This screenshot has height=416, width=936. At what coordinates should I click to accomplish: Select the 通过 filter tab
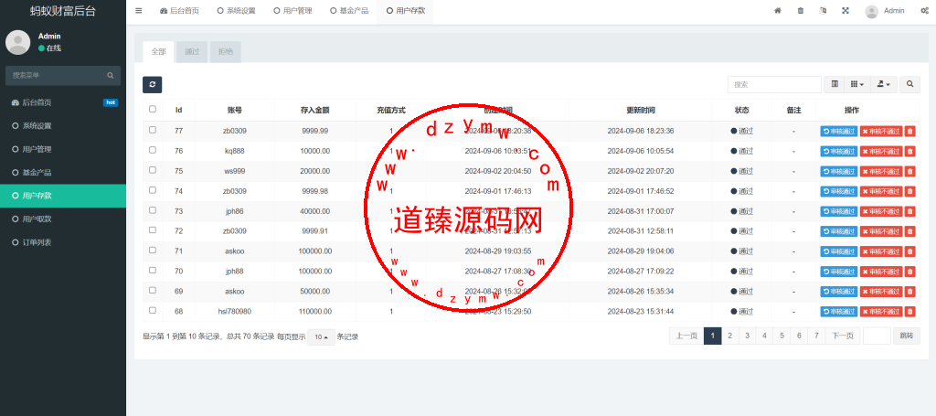pos(192,52)
